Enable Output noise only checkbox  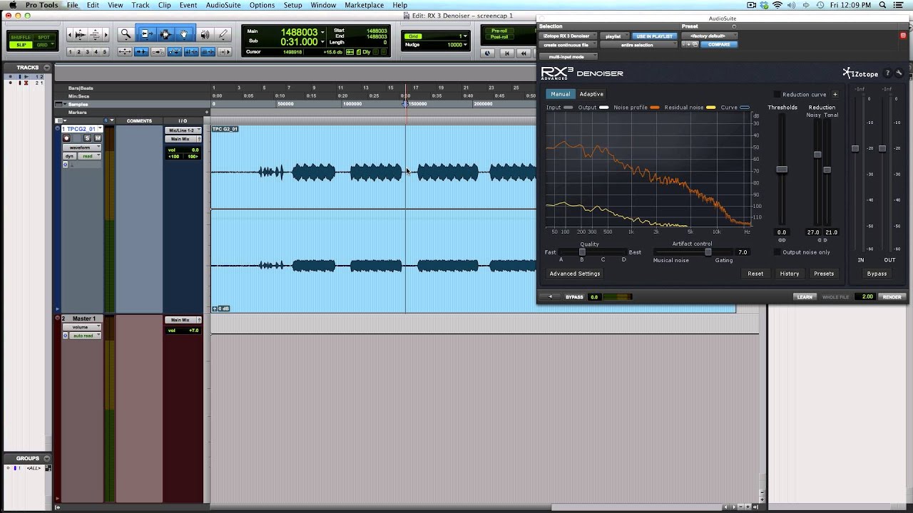[777, 252]
